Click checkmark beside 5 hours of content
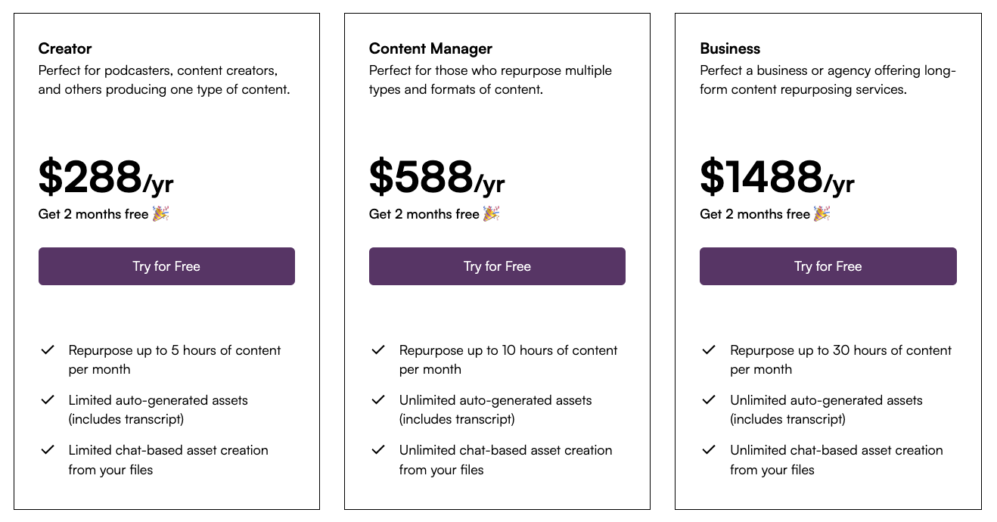 [x=48, y=350]
